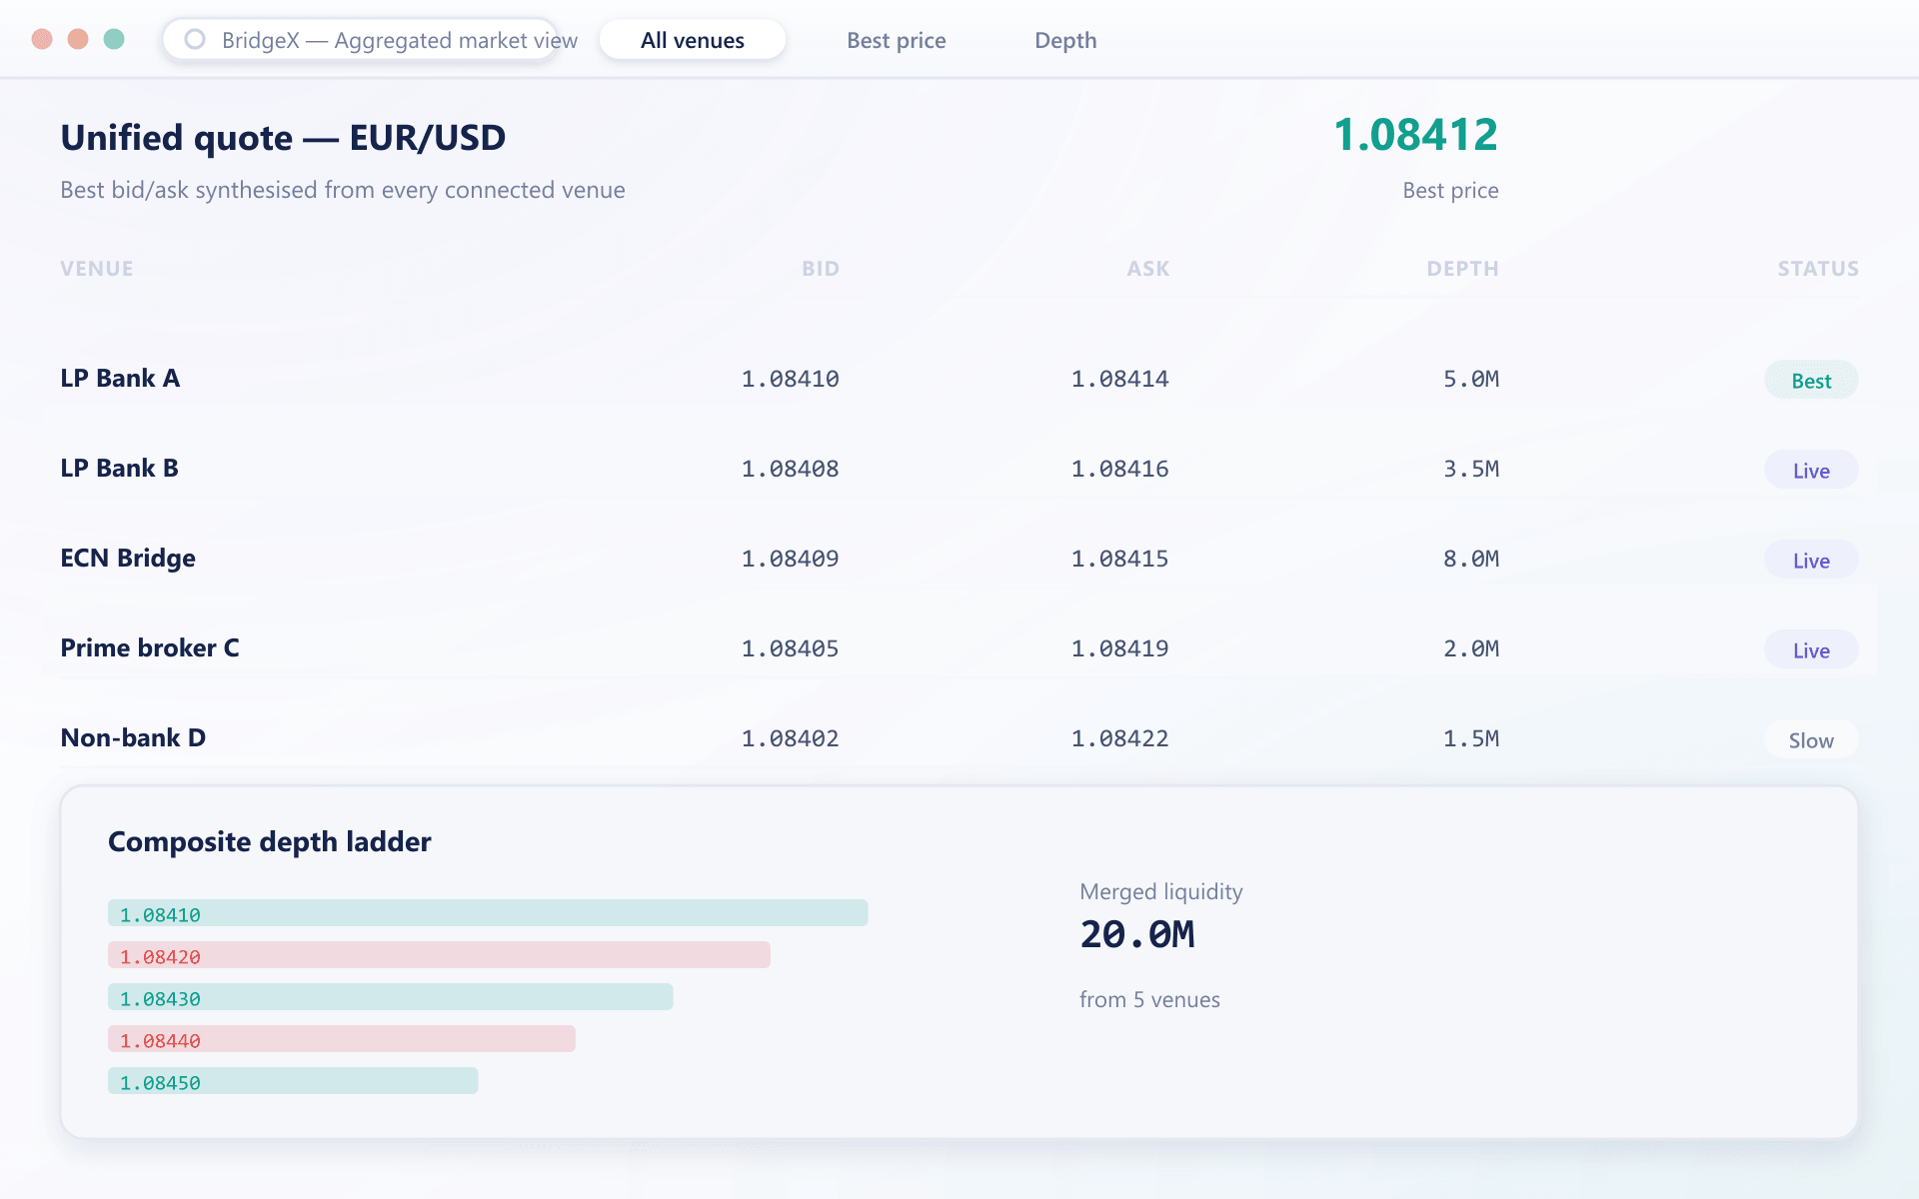Click LP Bank B ask 1.08416
Image resolution: width=1919 pixels, height=1199 pixels.
tap(1119, 469)
